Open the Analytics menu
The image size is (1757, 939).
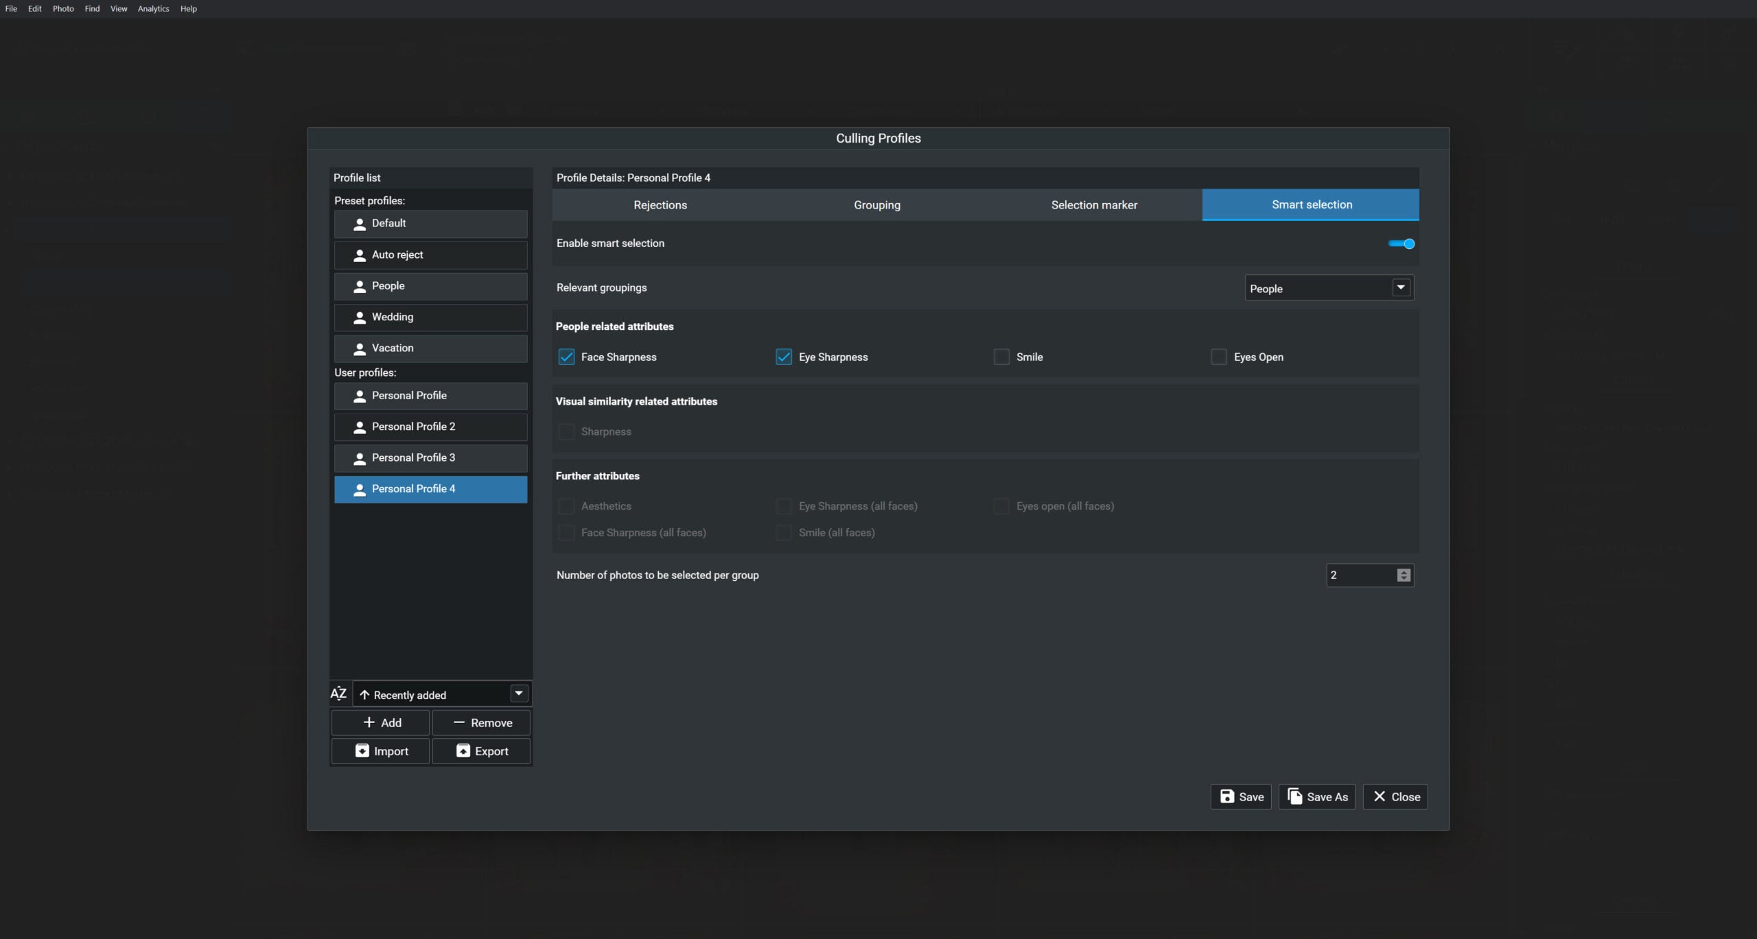(153, 9)
